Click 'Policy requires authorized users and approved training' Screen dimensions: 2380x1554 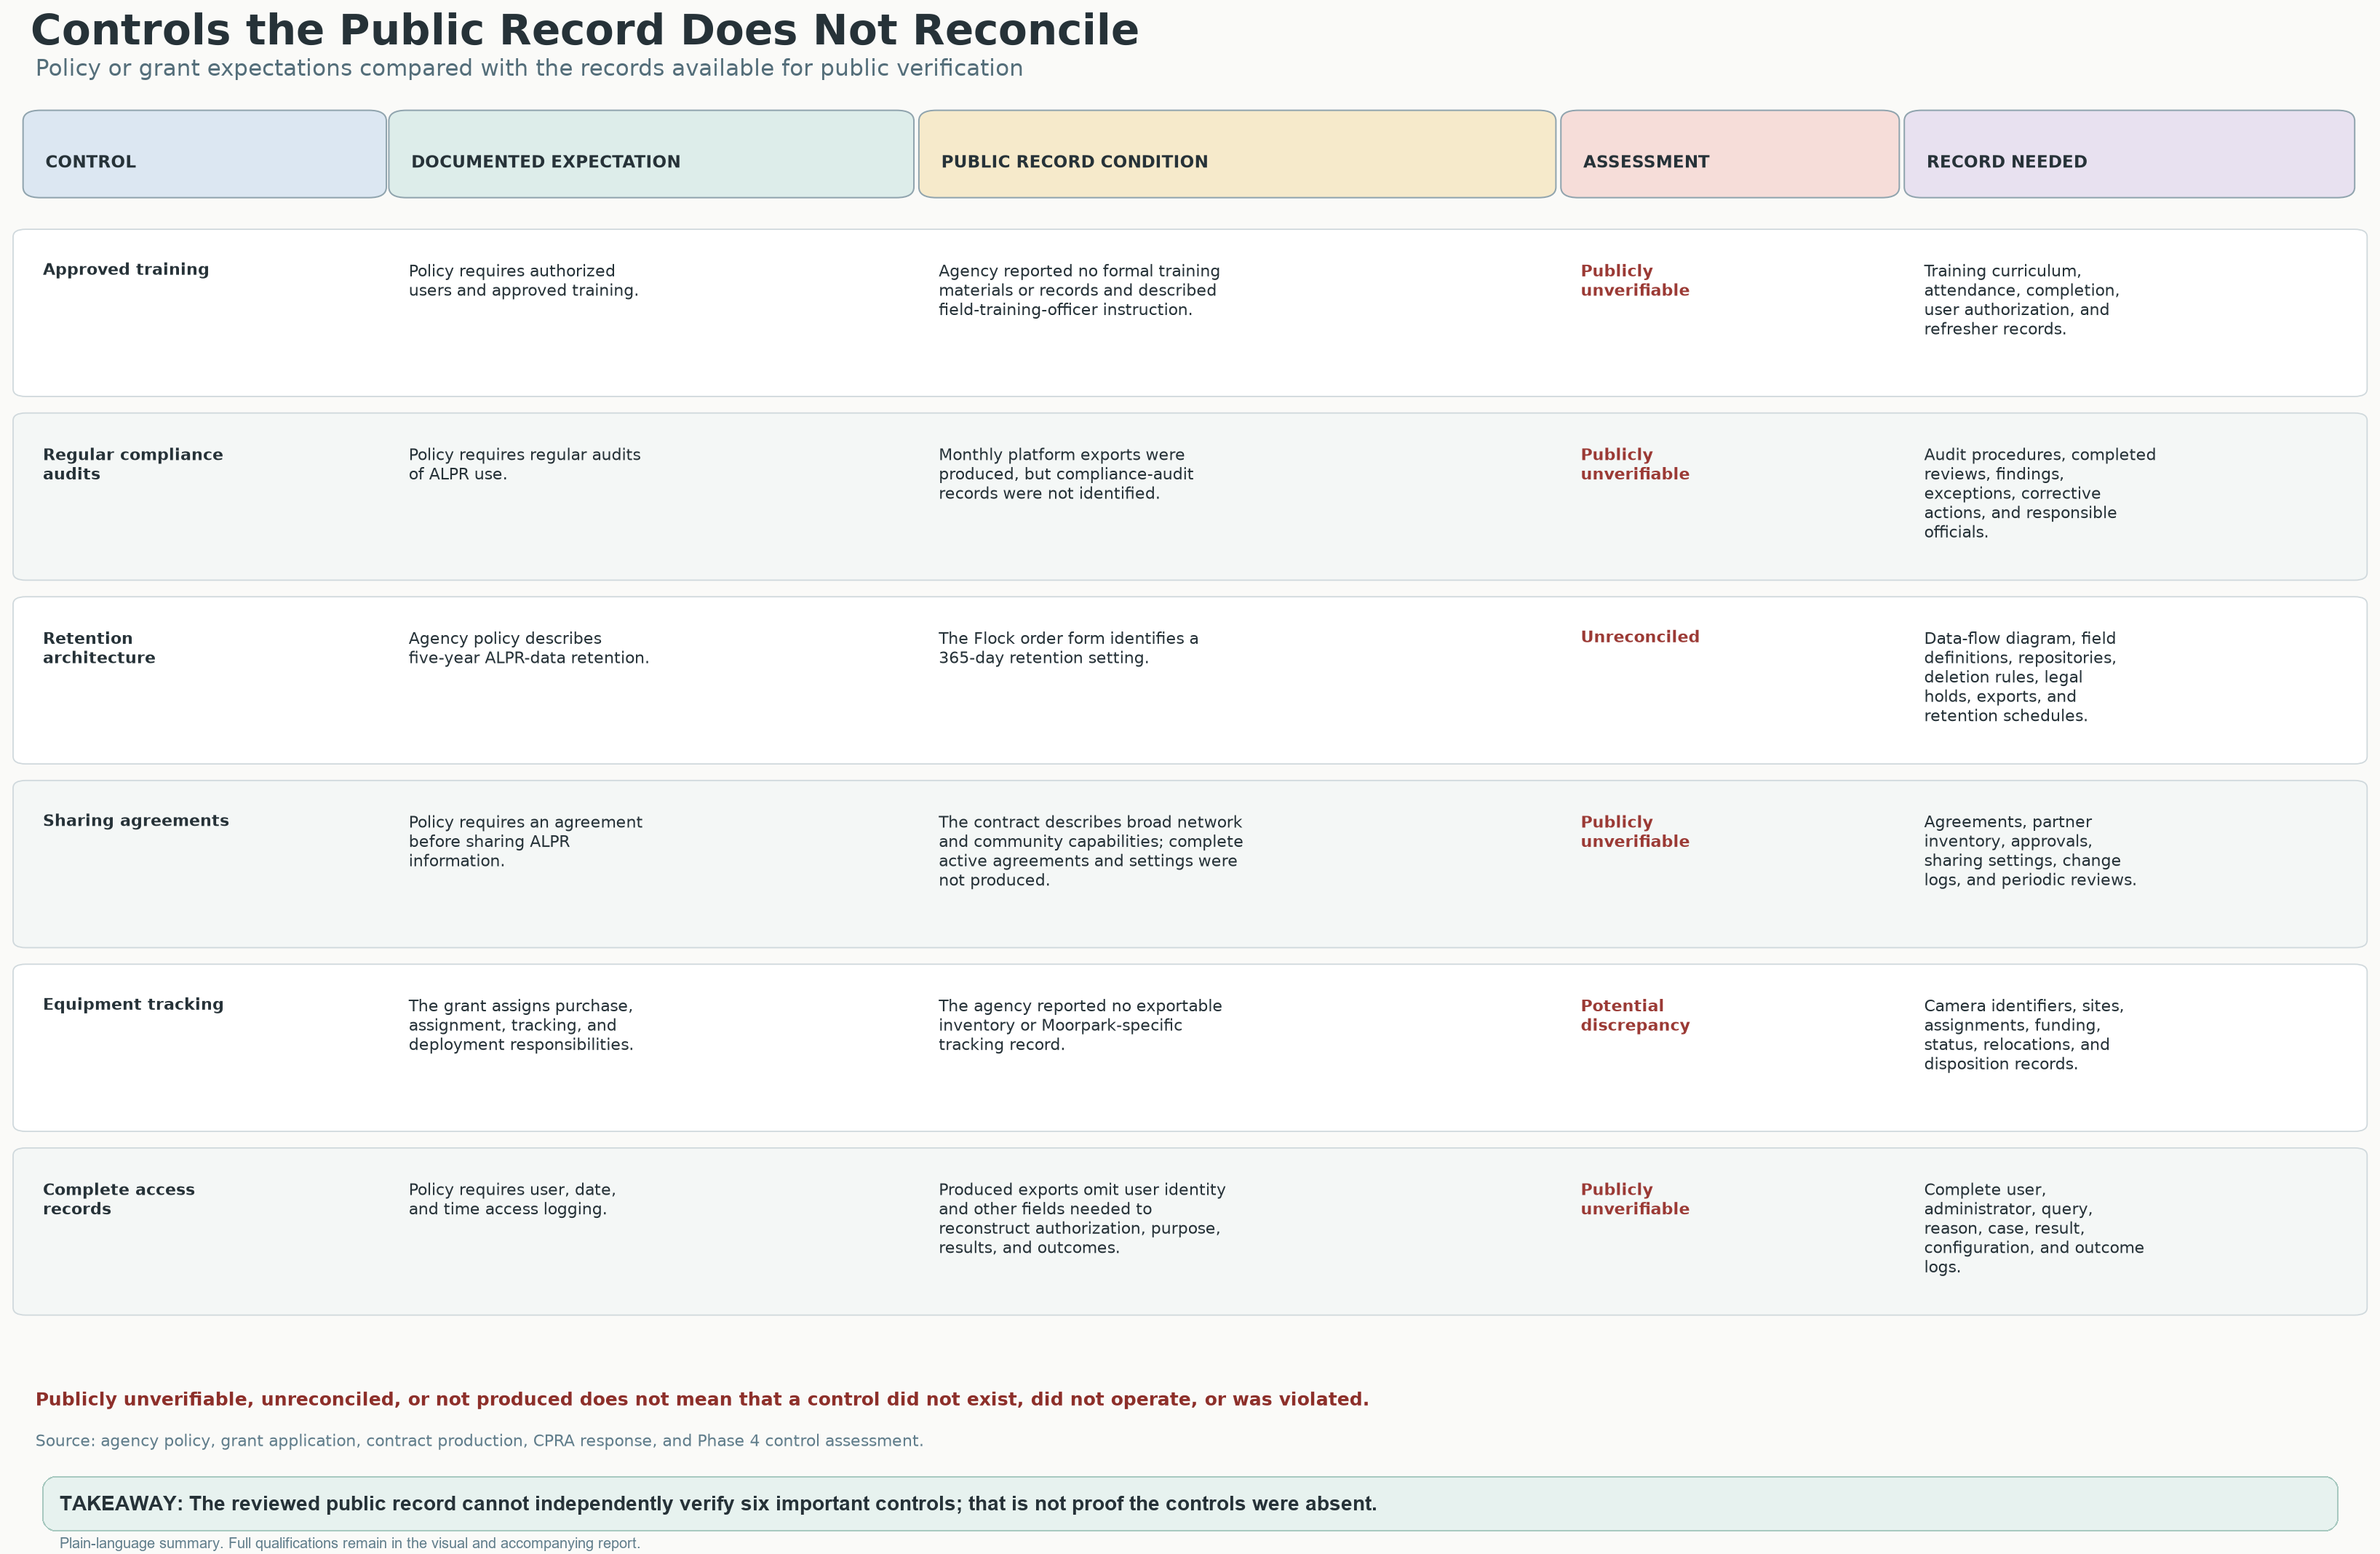(x=523, y=280)
